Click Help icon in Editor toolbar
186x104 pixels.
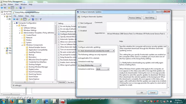33,19
